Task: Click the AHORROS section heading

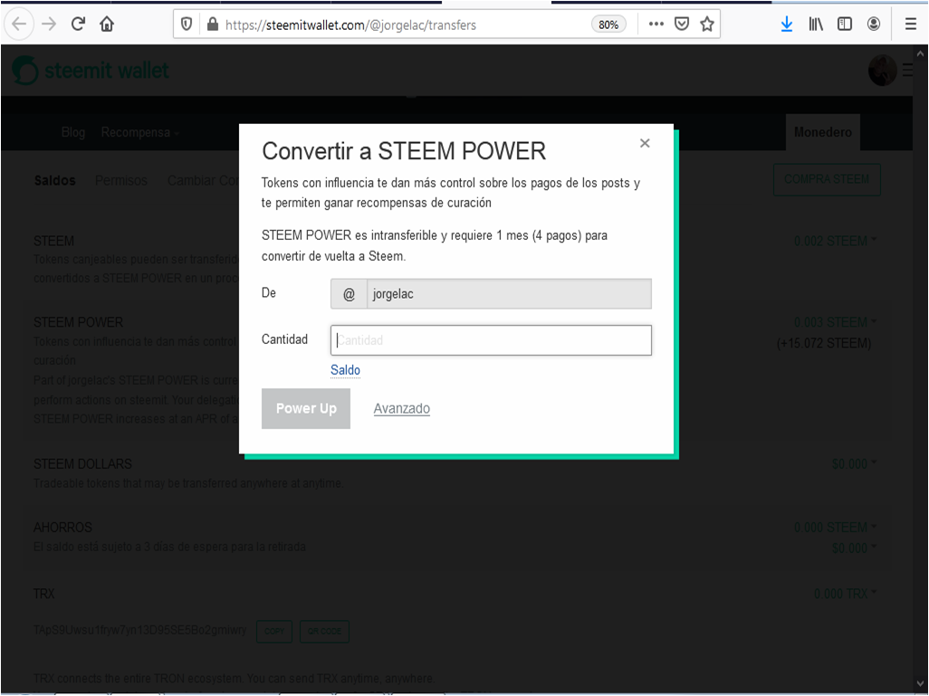Action: [x=62, y=527]
